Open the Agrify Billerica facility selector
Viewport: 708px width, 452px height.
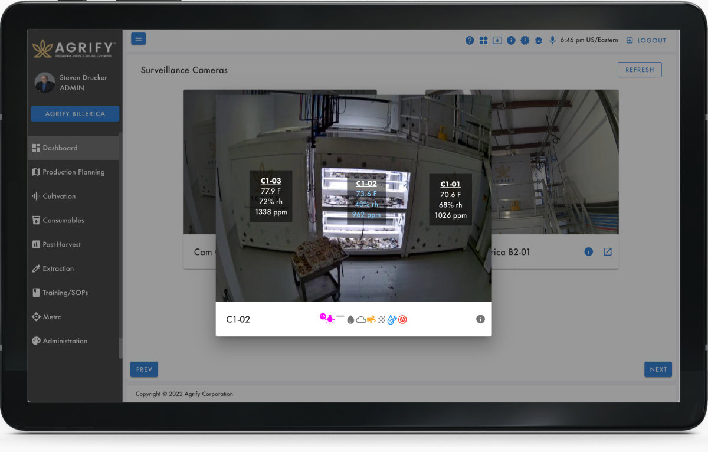click(75, 114)
